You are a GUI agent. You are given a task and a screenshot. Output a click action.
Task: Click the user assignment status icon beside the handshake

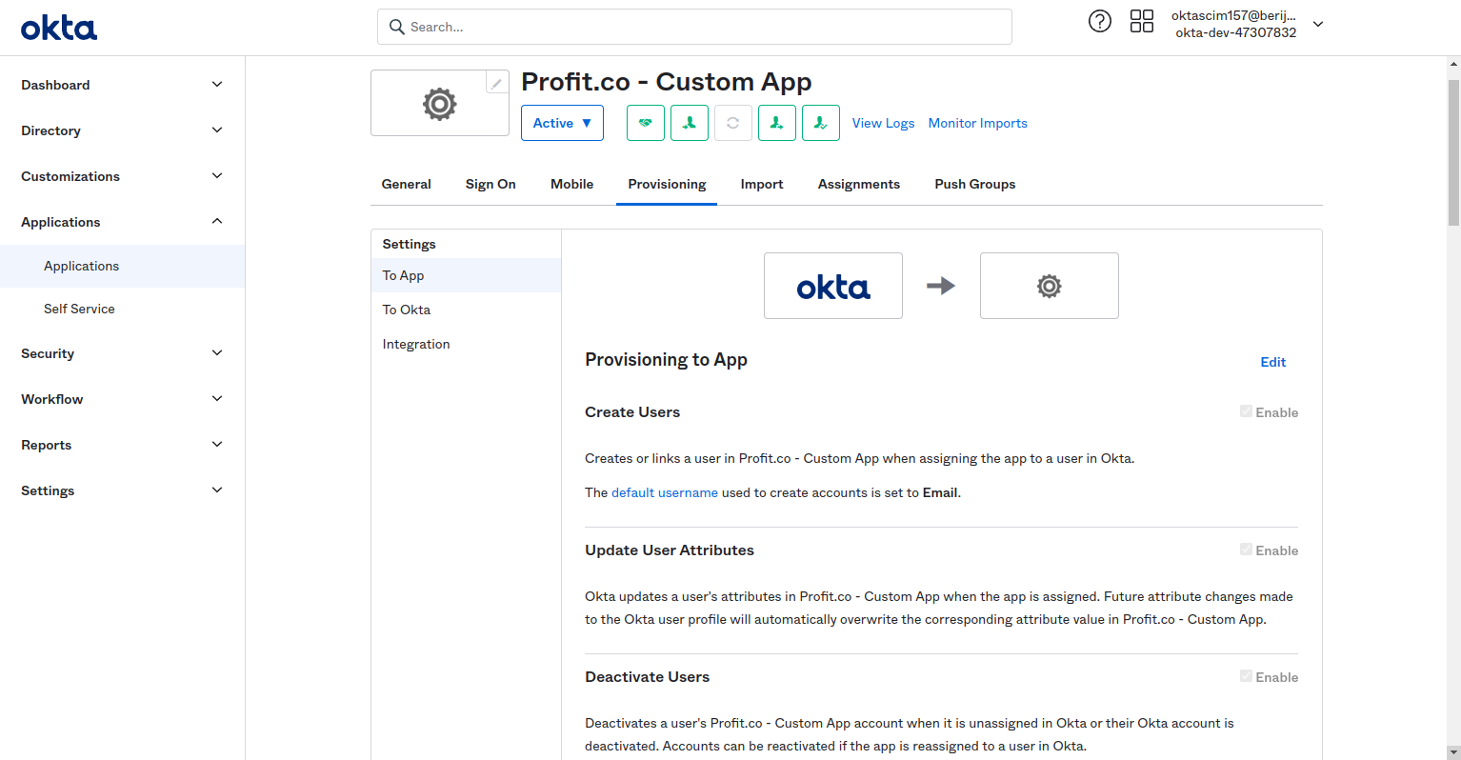coord(690,123)
